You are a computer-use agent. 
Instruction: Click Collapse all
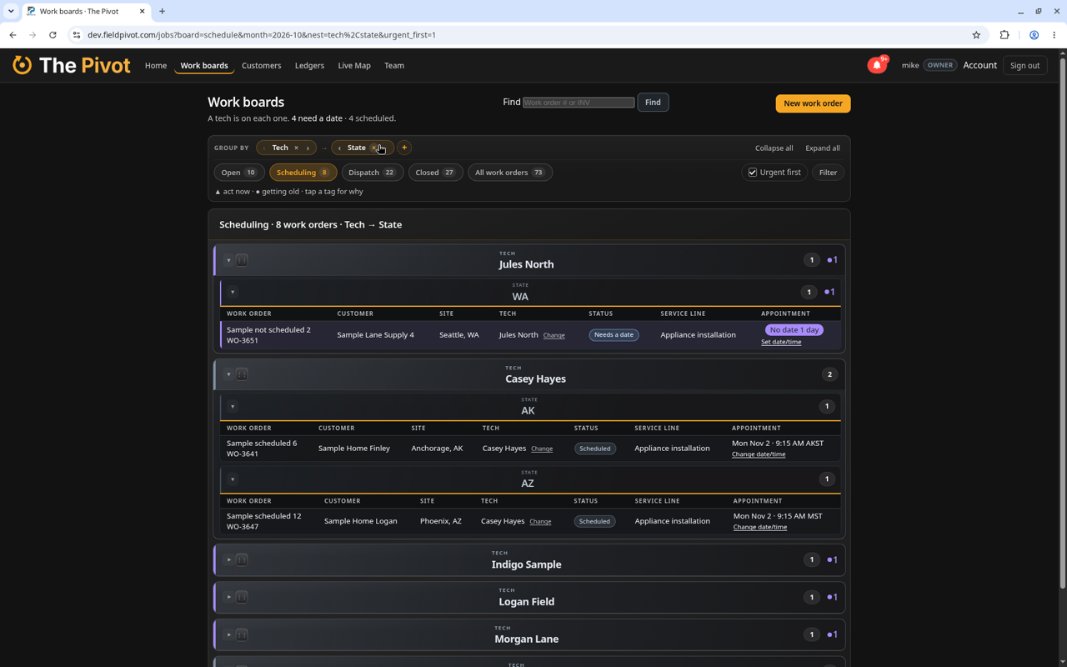[774, 148]
